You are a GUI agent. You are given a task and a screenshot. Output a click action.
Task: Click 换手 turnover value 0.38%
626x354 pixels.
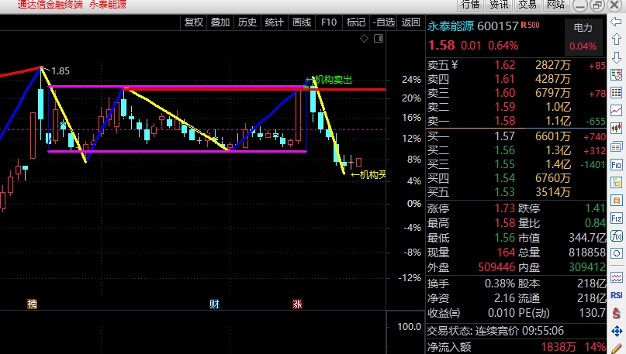click(x=500, y=284)
